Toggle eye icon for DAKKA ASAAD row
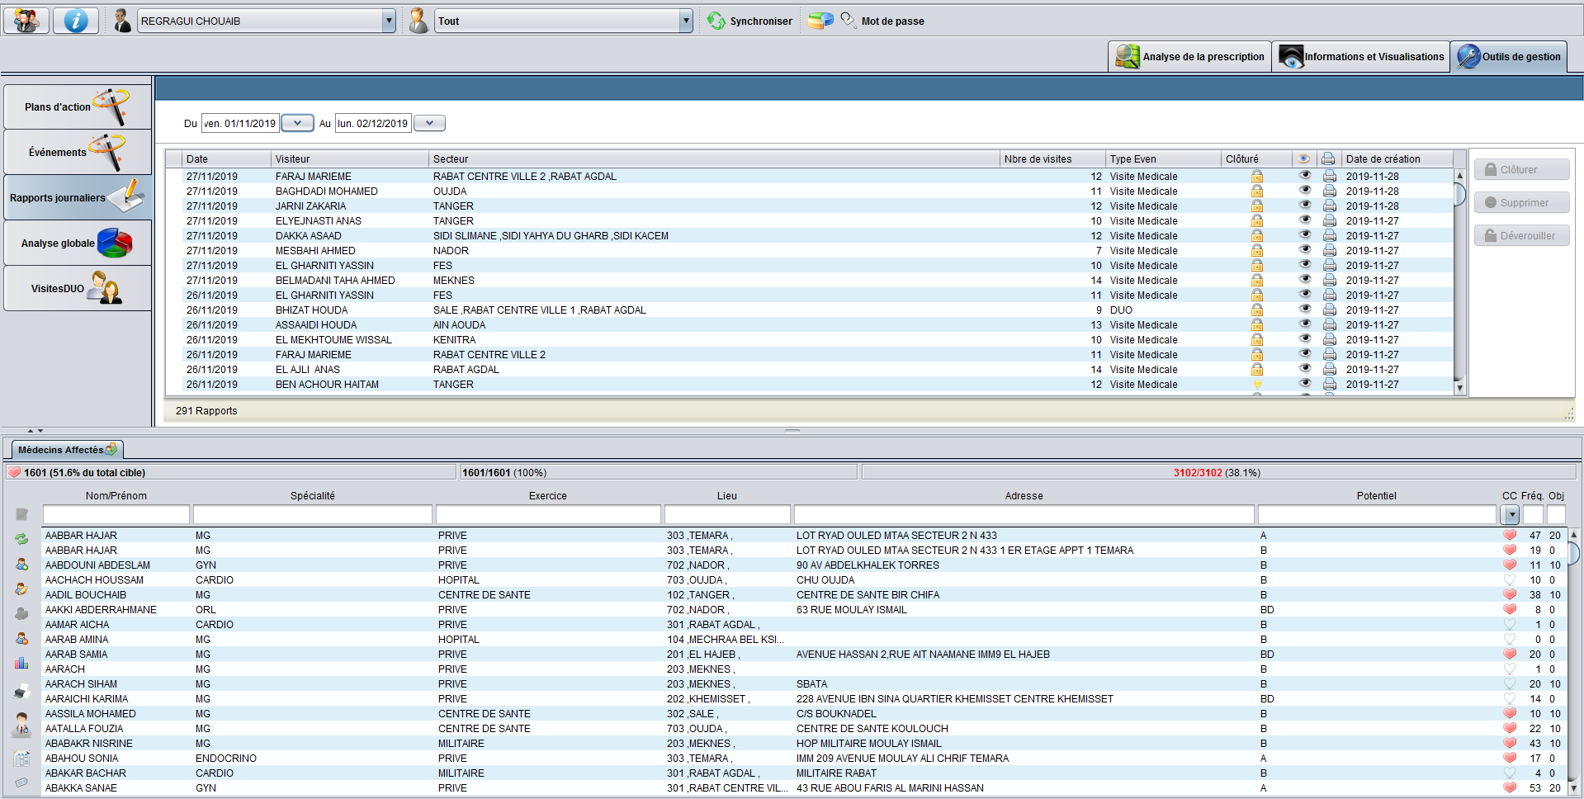Image resolution: width=1584 pixels, height=799 pixels. (x=1304, y=234)
